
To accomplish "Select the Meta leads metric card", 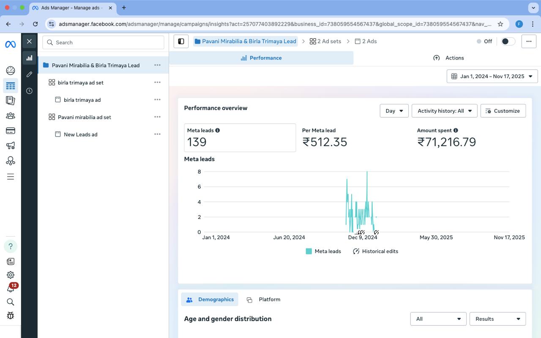I will point(240,138).
